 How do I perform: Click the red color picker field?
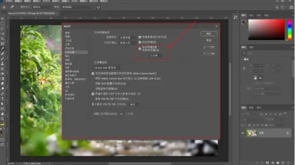coord(266,30)
